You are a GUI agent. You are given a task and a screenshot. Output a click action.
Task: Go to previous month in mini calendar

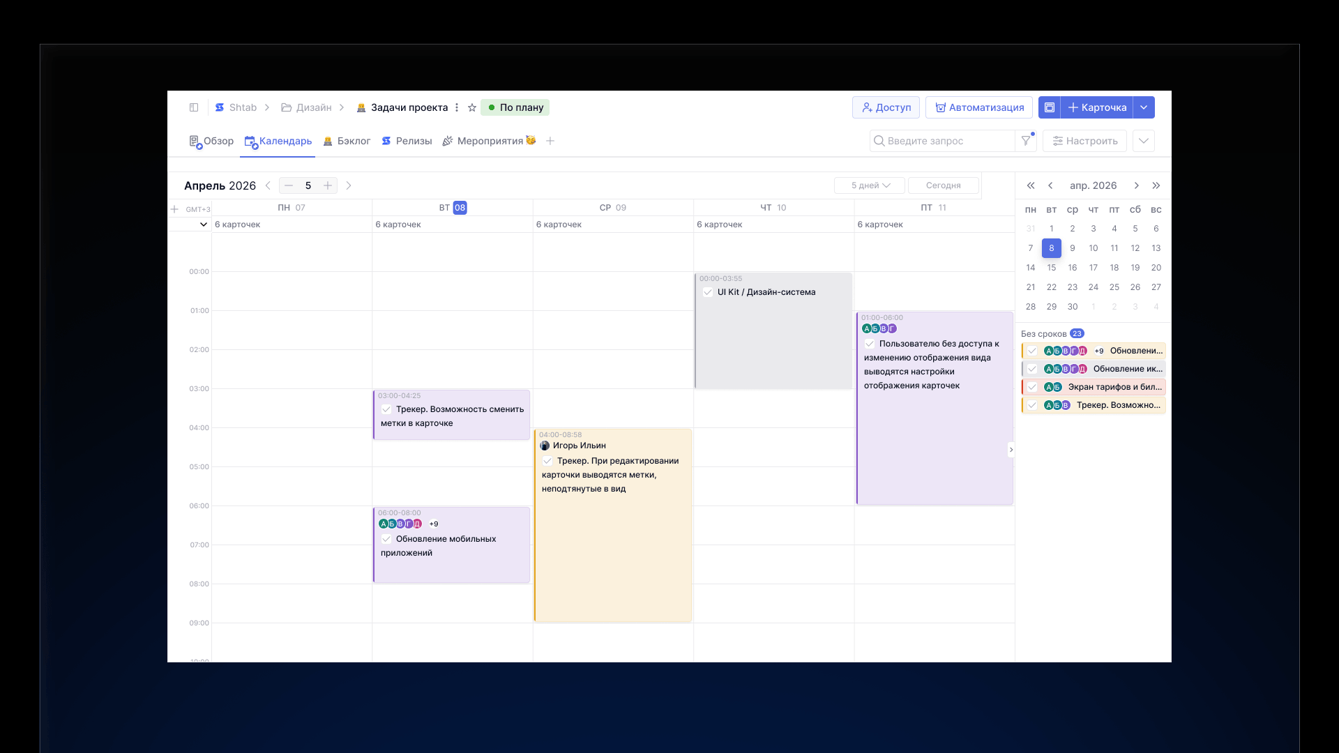click(1050, 185)
